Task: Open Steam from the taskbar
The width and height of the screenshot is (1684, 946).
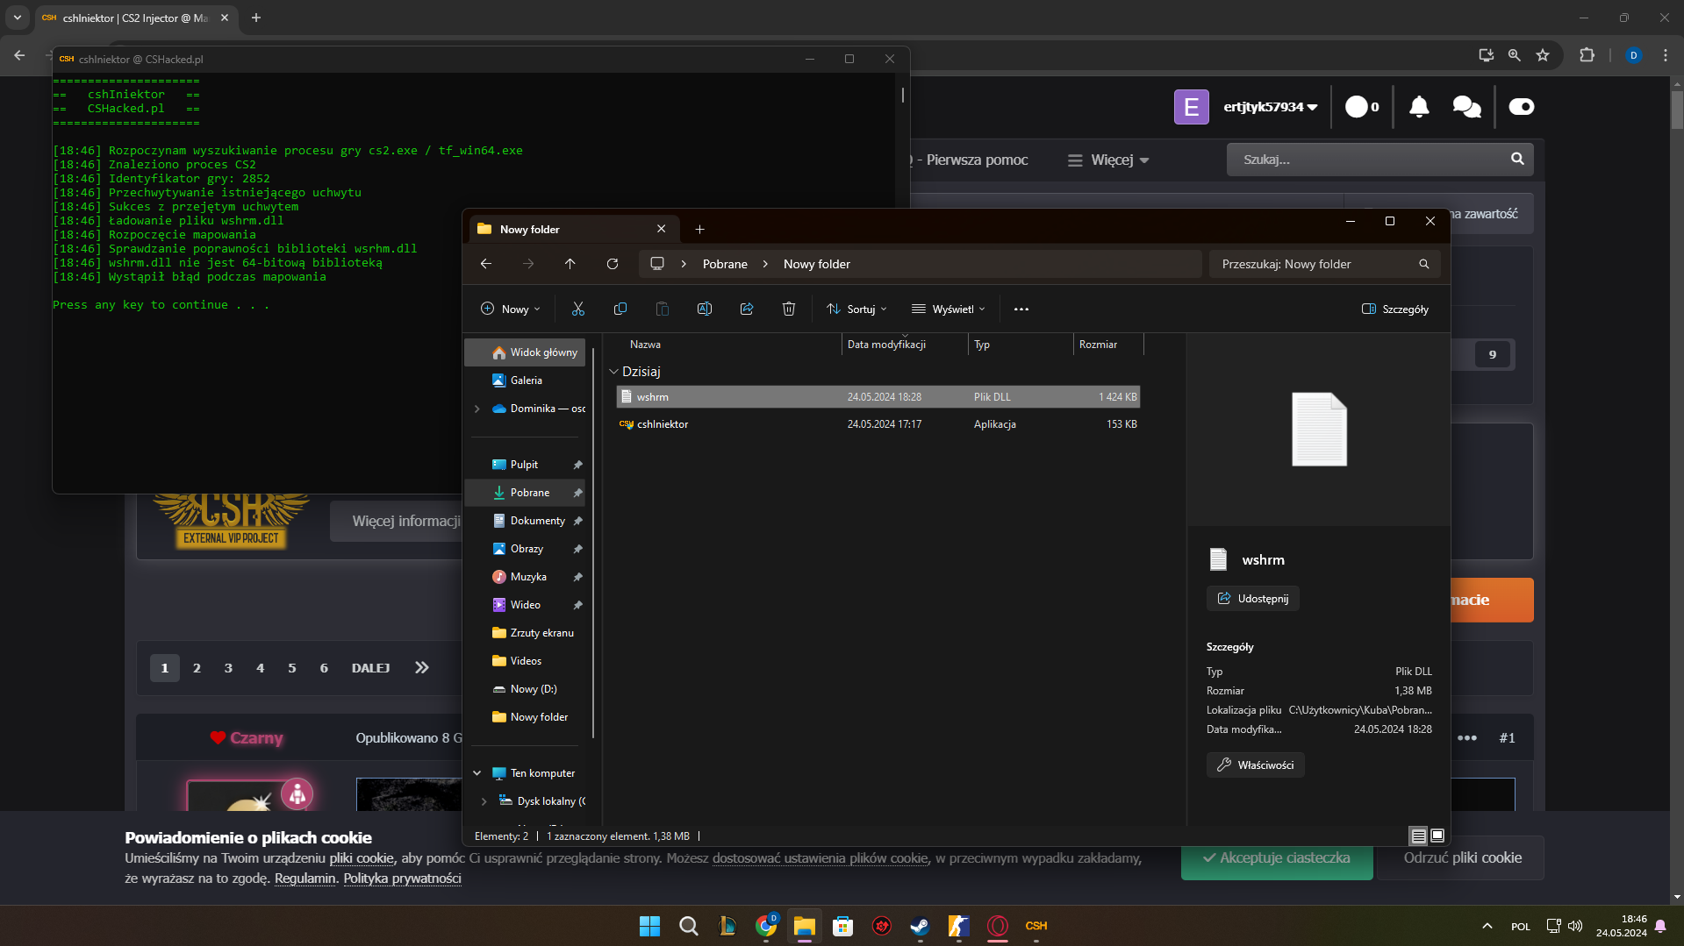Action: (920, 926)
